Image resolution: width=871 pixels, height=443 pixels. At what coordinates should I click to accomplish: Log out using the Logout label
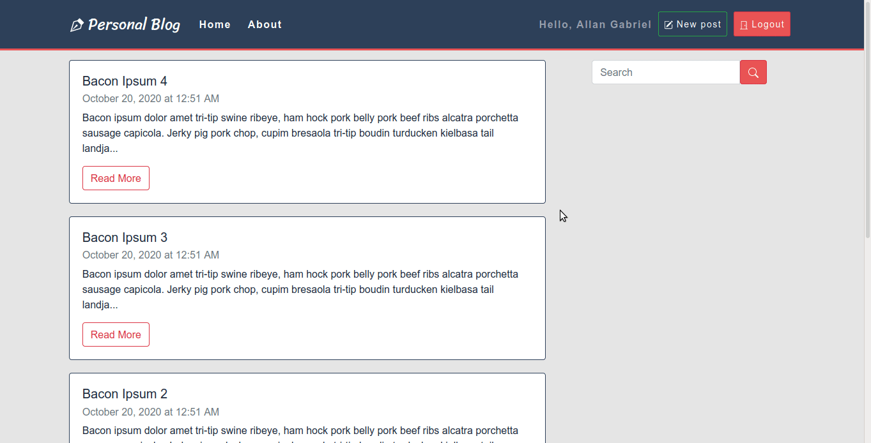767,24
